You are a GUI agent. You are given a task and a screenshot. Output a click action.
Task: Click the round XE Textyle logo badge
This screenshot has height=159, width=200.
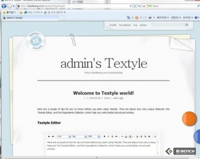tap(36, 41)
